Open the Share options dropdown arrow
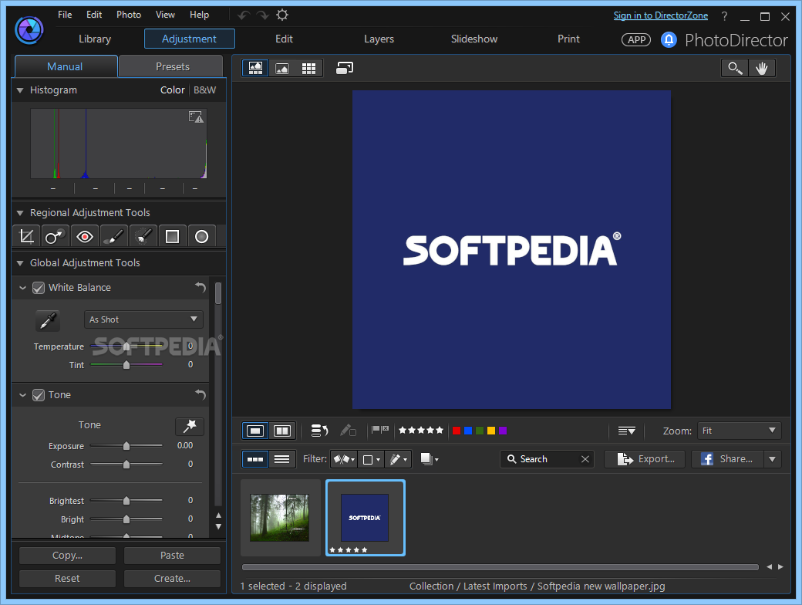The width and height of the screenshot is (802, 605). (x=773, y=459)
